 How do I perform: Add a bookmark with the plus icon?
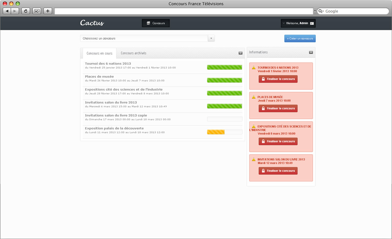tap(48, 11)
